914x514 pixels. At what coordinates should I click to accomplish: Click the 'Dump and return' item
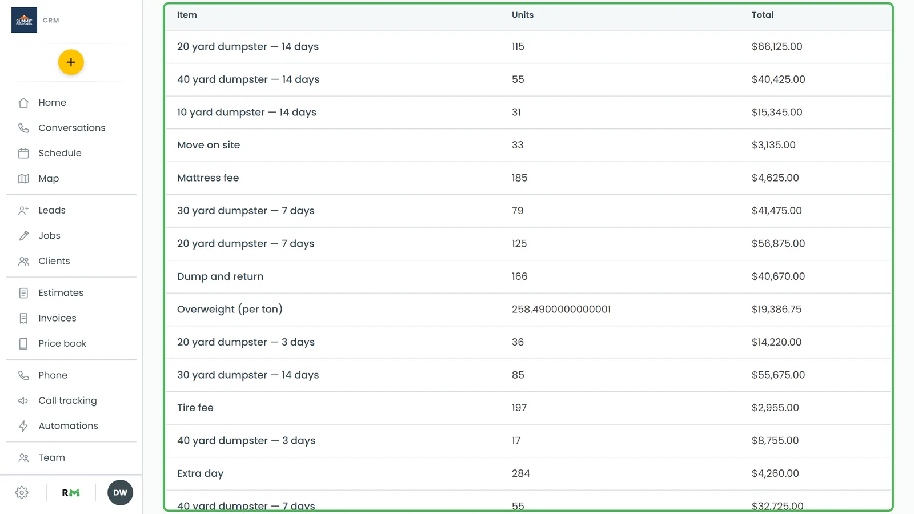point(220,276)
